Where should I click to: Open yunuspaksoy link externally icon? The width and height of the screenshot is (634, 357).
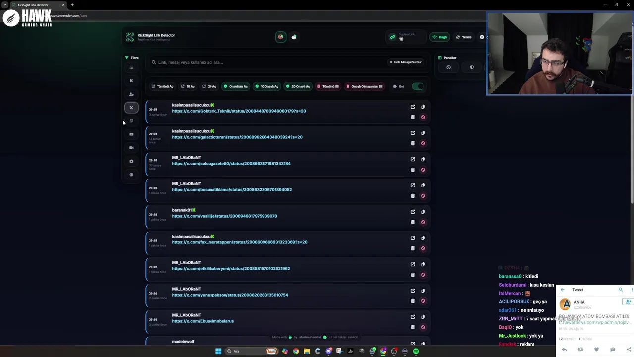click(413, 291)
